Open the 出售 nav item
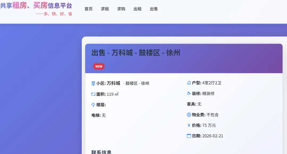The height and width of the screenshot is (154, 287). pos(154,9)
